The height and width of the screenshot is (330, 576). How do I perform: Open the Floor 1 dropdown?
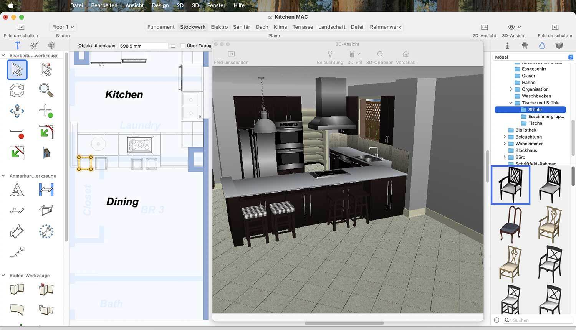(x=63, y=27)
